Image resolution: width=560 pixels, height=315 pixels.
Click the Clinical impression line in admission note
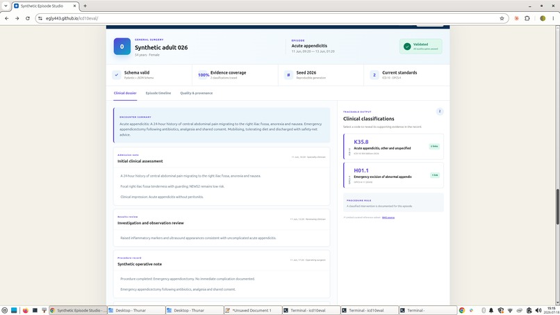[162, 197]
